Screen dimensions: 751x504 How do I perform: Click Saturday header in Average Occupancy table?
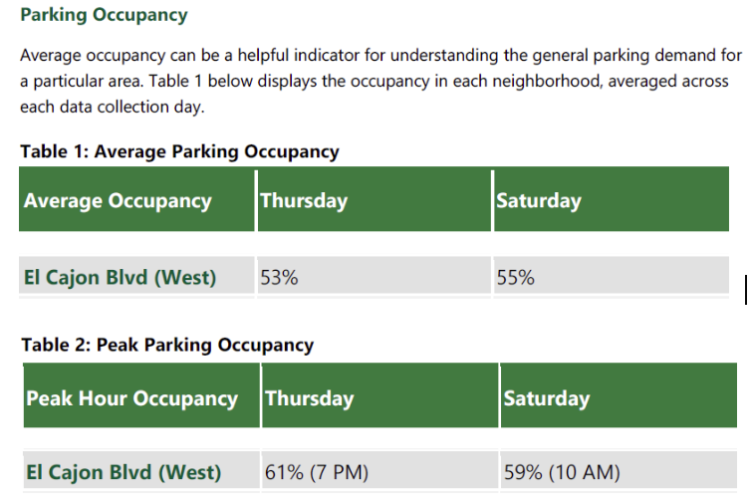click(539, 200)
